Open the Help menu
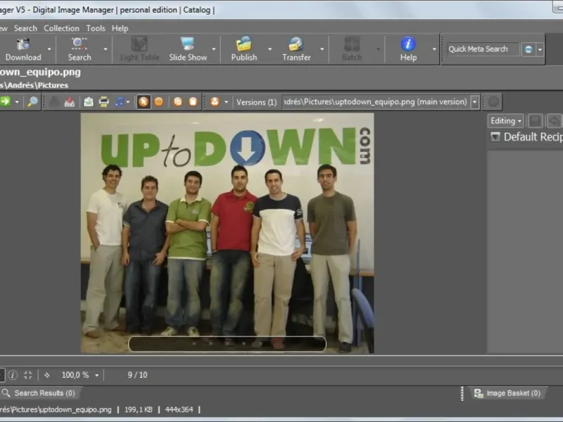Viewport: 563px width, 422px height. coord(120,28)
